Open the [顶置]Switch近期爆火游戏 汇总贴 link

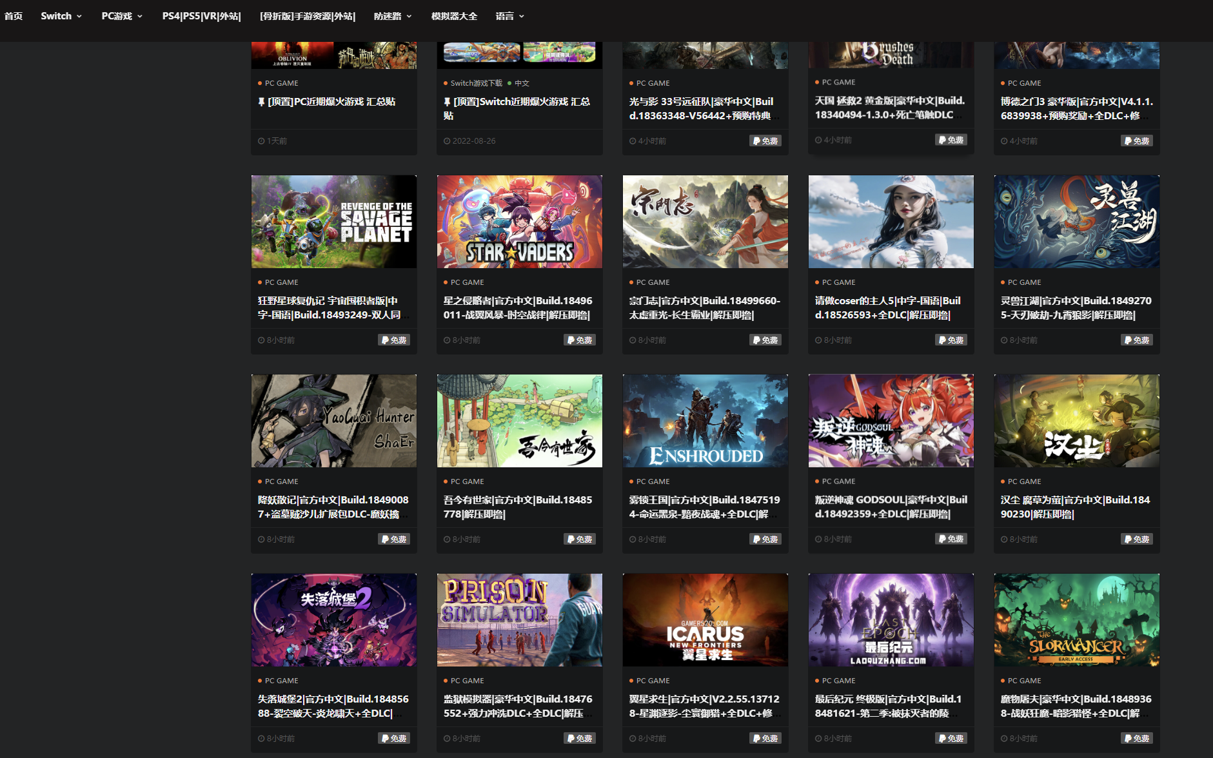[517, 108]
